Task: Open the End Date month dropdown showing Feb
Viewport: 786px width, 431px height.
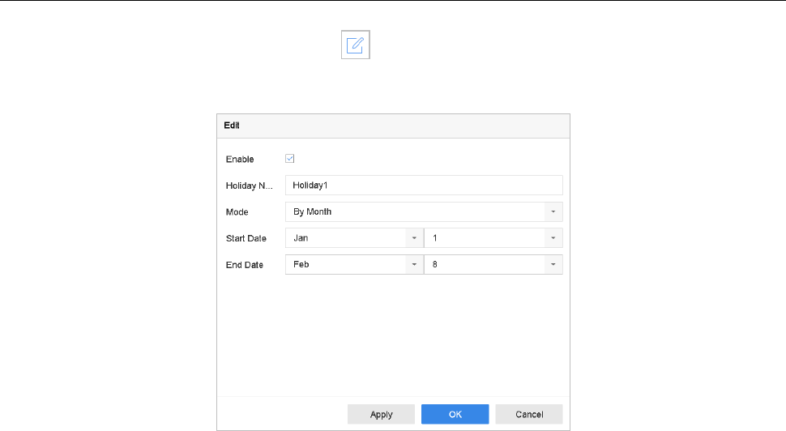Action: tap(345, 265)
